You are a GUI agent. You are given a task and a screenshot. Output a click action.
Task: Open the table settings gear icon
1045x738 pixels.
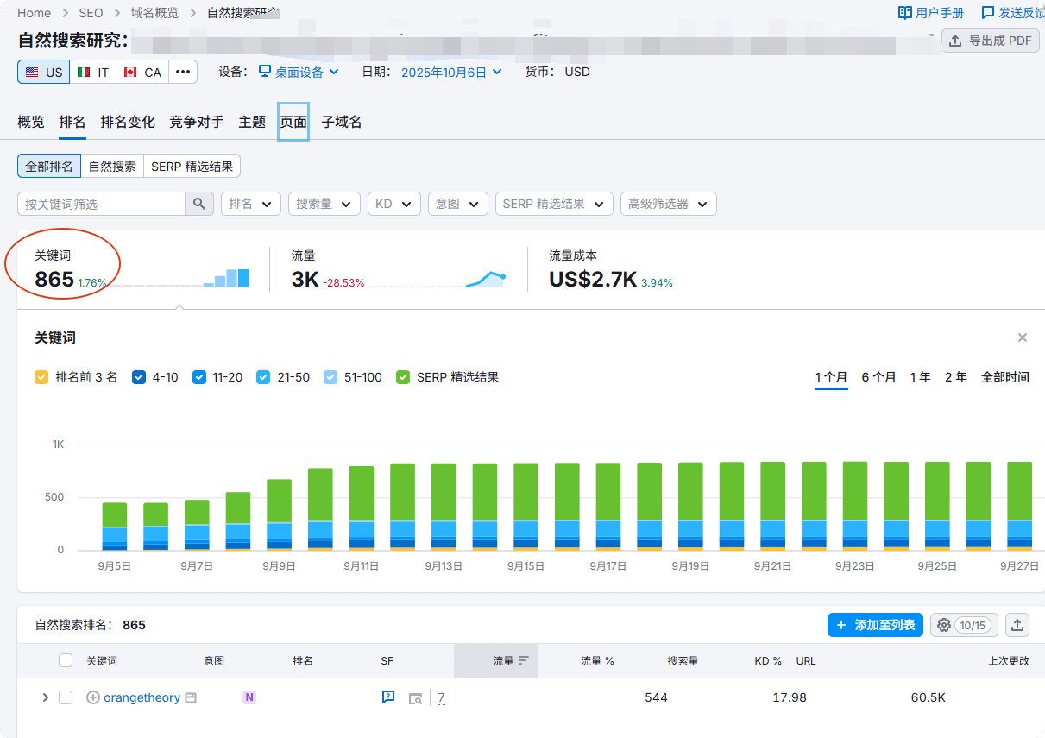pyautogui.click(x=943, y=624)
